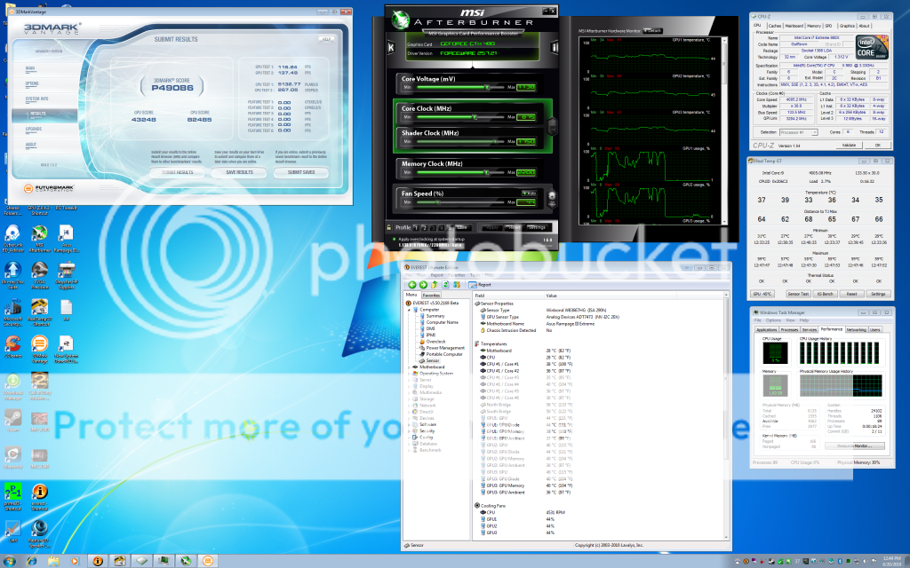Viewport: 910px width, 568px height.
Task: Expand the Display node in EVEREST tree
Action: [409, 387]
